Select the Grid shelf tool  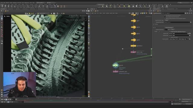(x=15, y=7)
